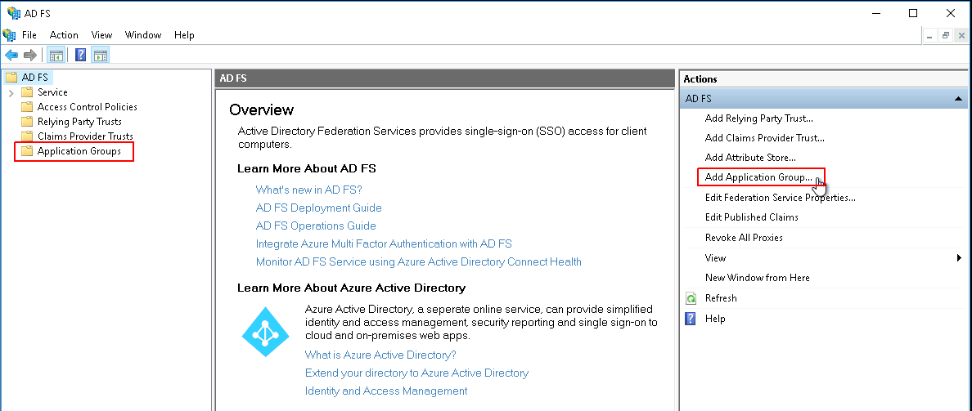The width and height of the screenshot is (972, 411).
Task: Toggle the Show/Hide Action Pane toolbar icon
Action: [100, 55]
